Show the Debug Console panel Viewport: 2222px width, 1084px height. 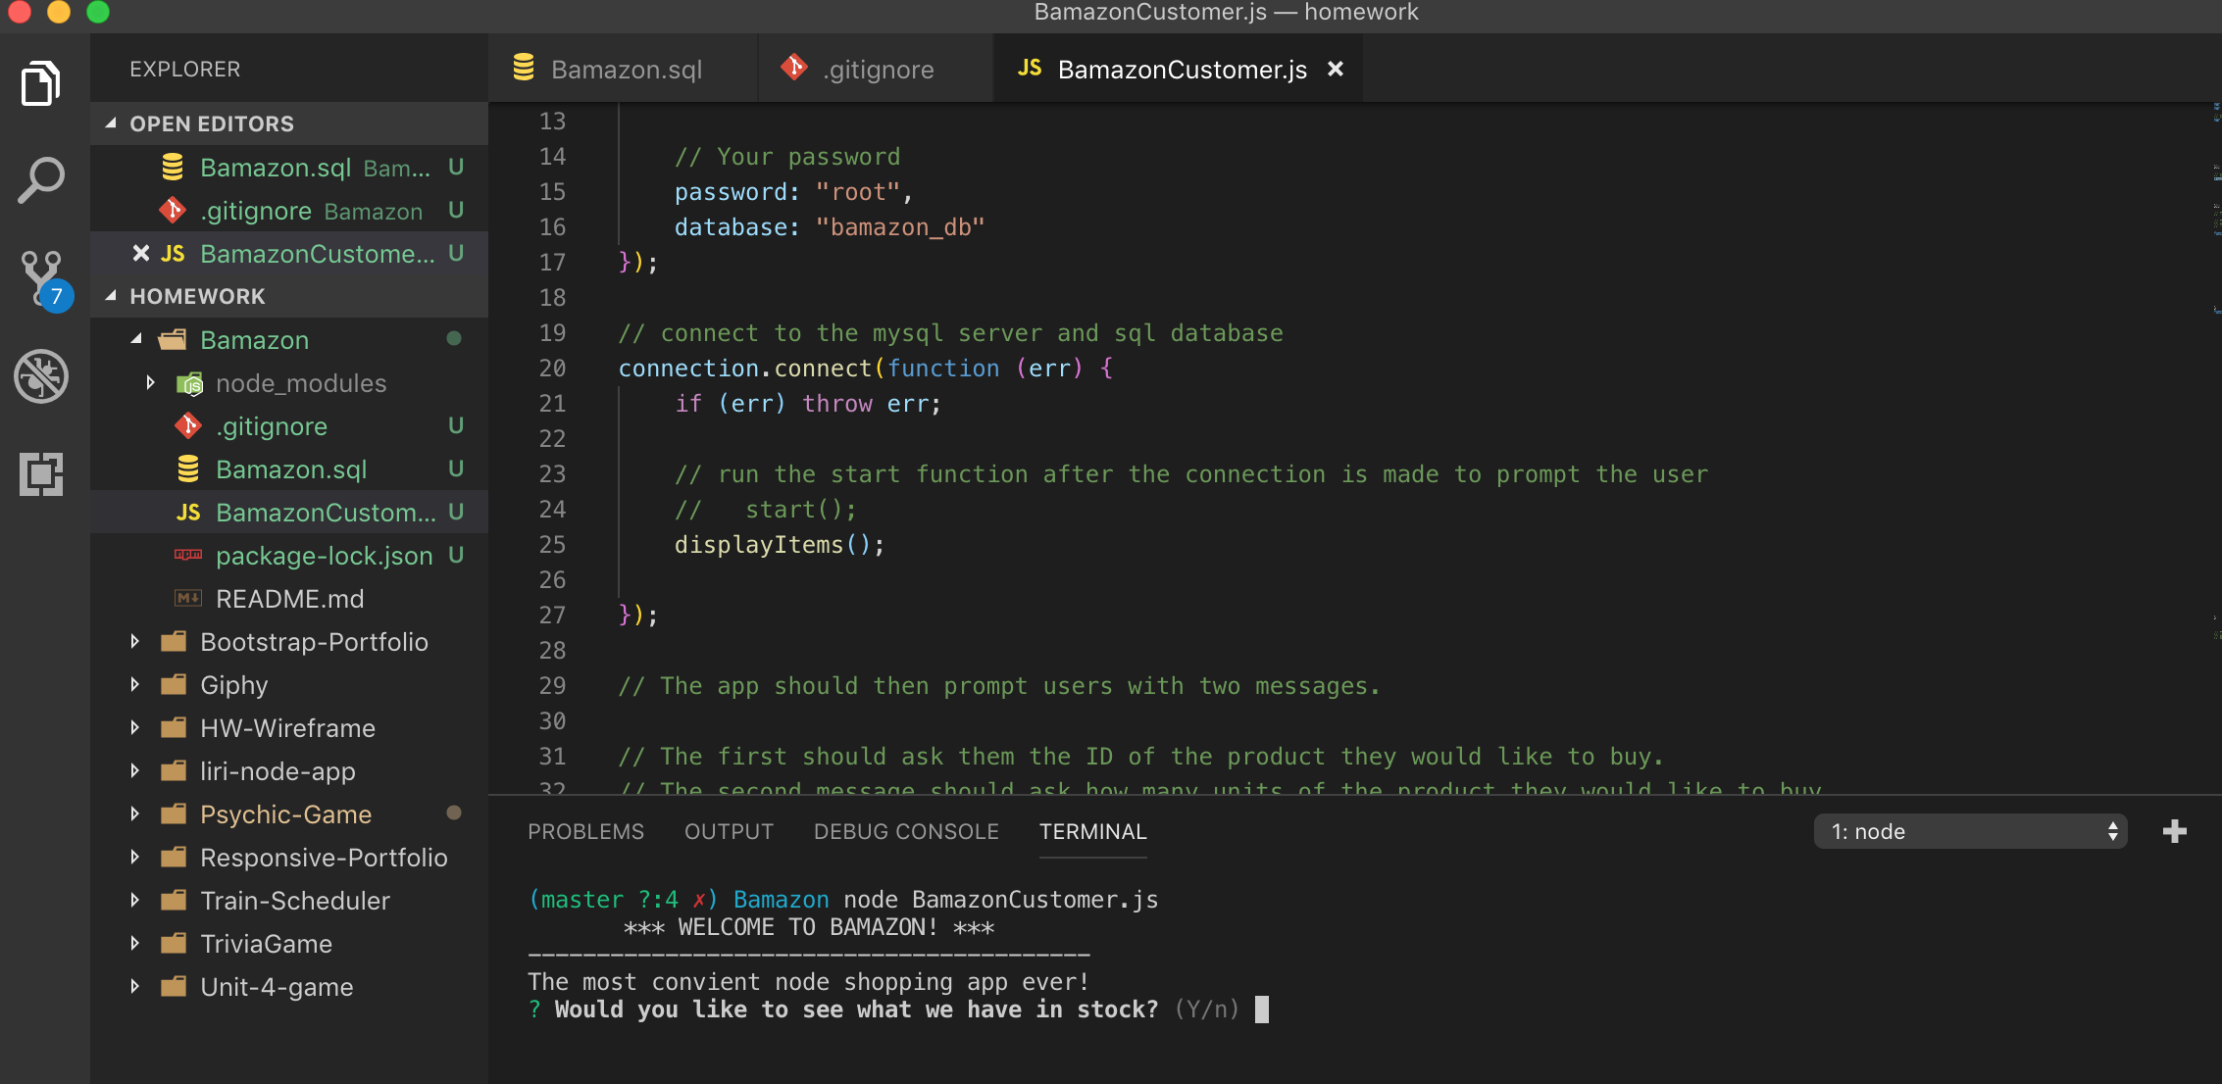tap(906, 831)
